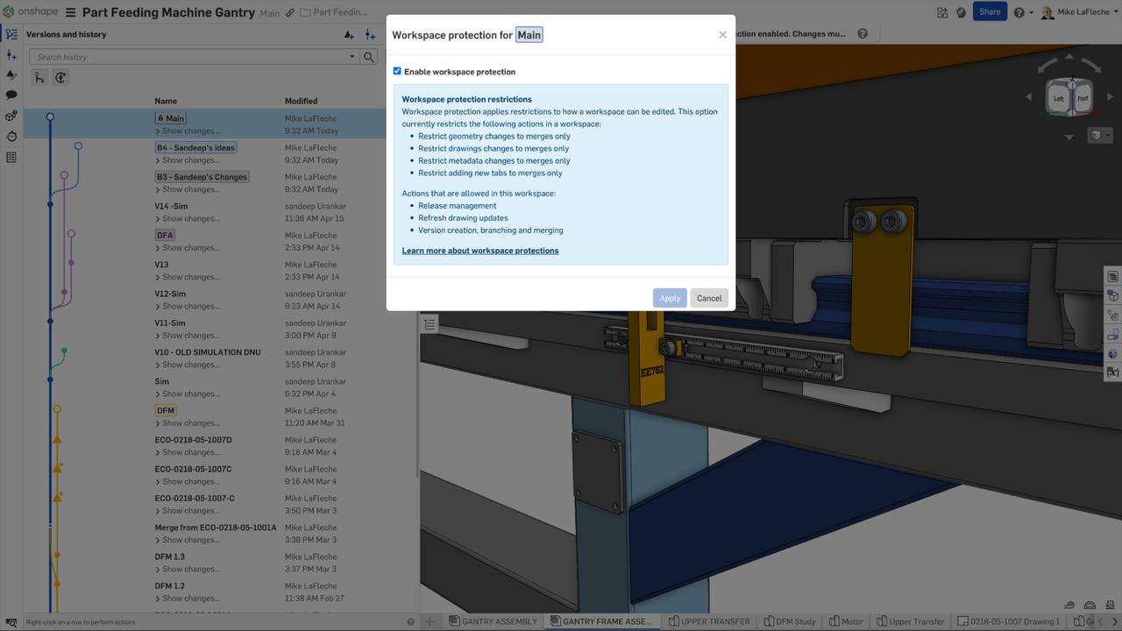Screen dimensions: 1122x631
Task: Switch to the GANTRY ASSEMBLY tab
Action: click(494, 621)
